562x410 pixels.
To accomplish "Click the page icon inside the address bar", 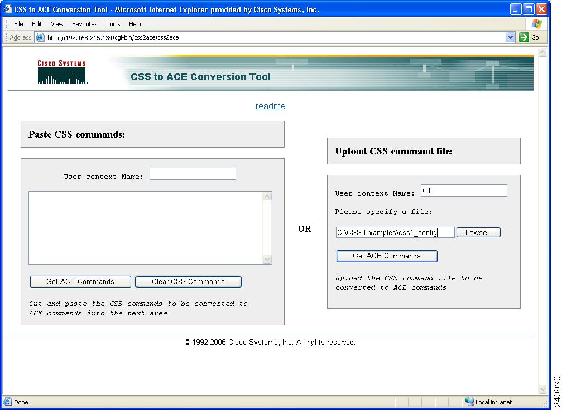I will click(39, 37).
